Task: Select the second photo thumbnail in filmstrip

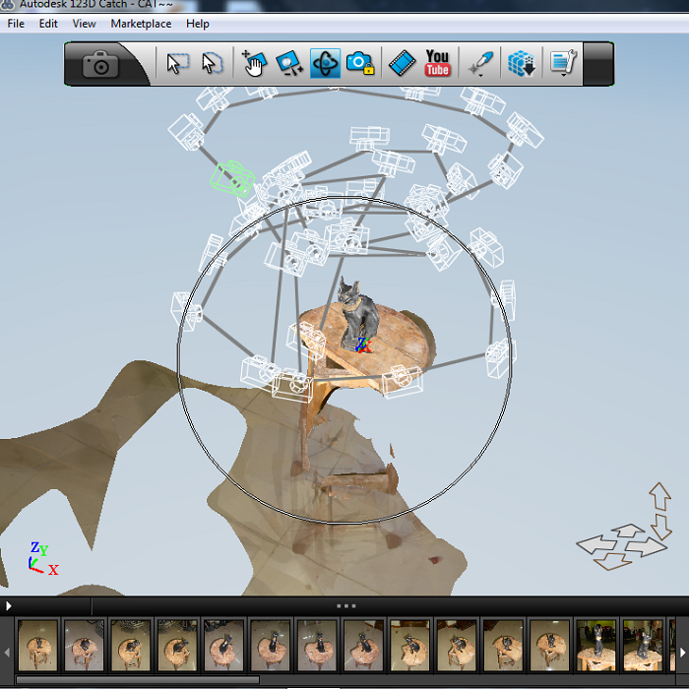Action: [85, 645]
